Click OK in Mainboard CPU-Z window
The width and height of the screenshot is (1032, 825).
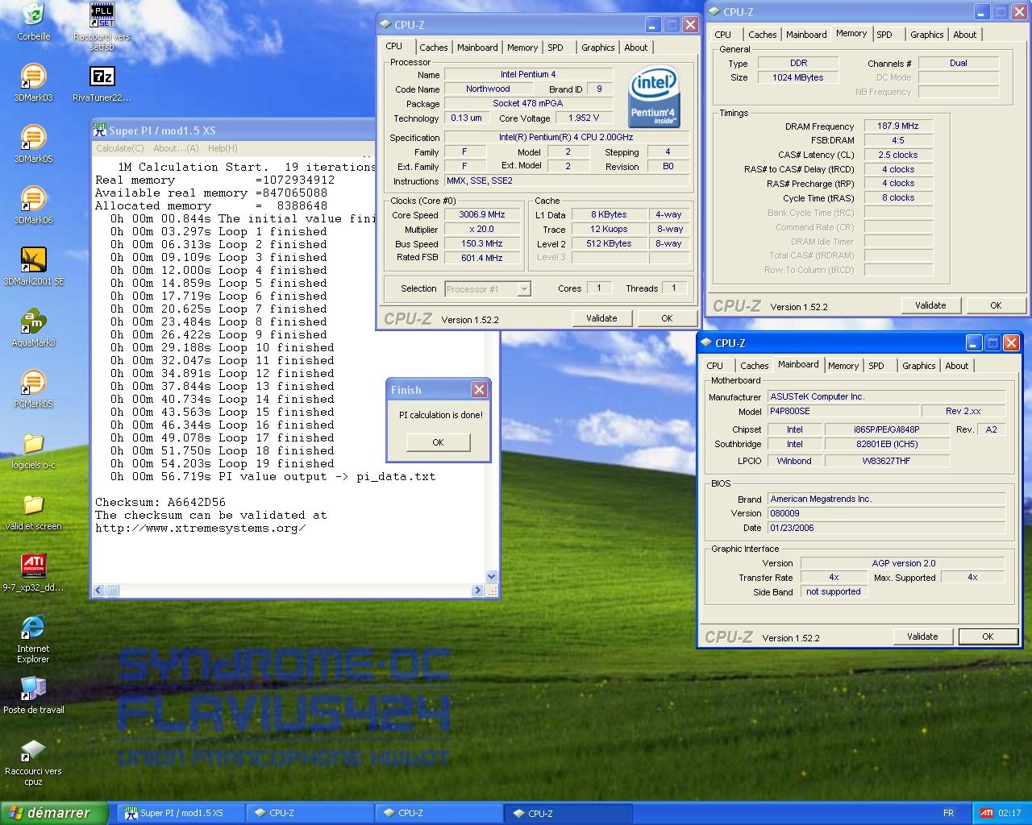coord(988,636)
